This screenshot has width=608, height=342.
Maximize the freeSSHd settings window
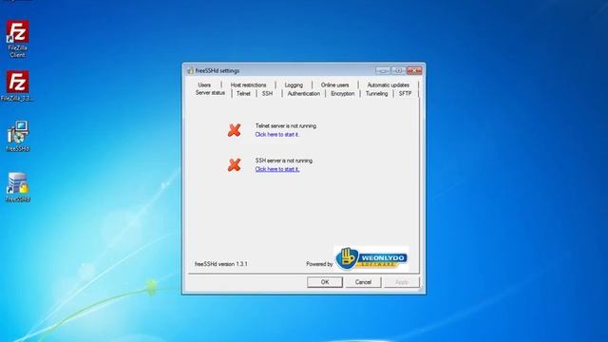398,70
